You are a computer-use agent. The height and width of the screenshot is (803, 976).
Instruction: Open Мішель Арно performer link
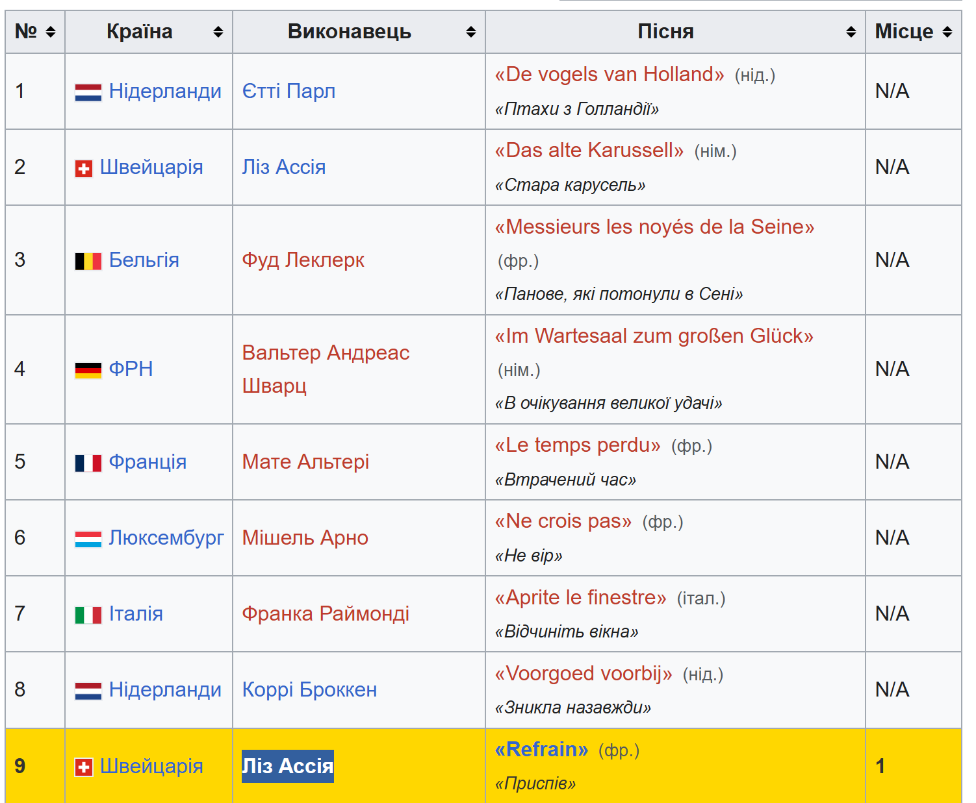tap(305, 537)
